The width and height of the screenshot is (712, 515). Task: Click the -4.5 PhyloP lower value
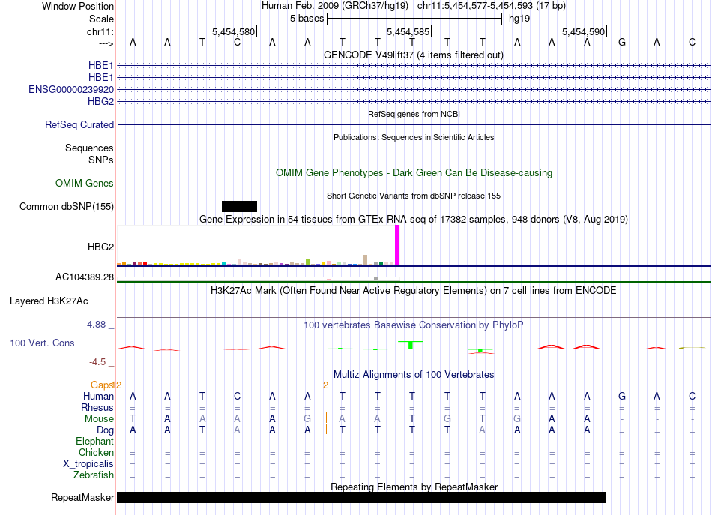97,361
